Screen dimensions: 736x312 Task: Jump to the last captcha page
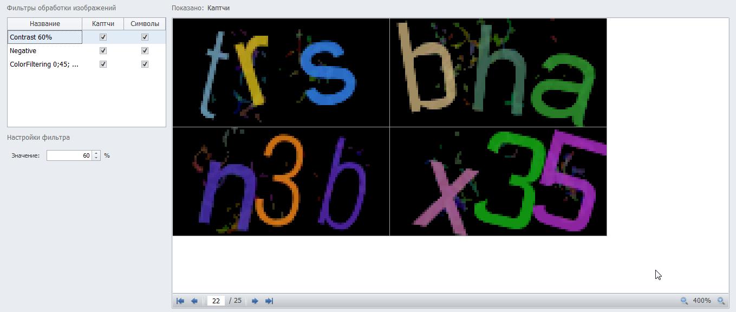point(269,301)
